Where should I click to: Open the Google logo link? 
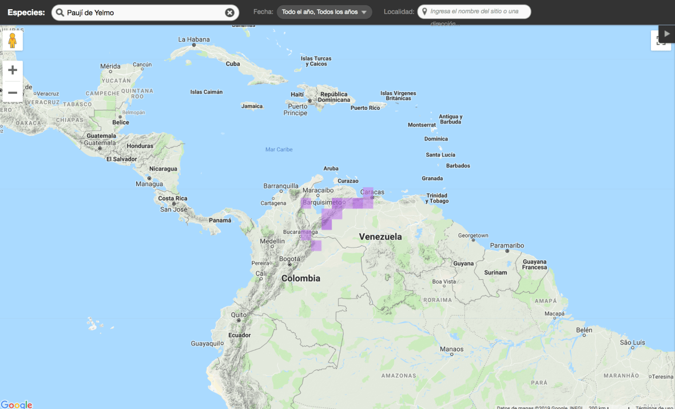pos(17,404)
